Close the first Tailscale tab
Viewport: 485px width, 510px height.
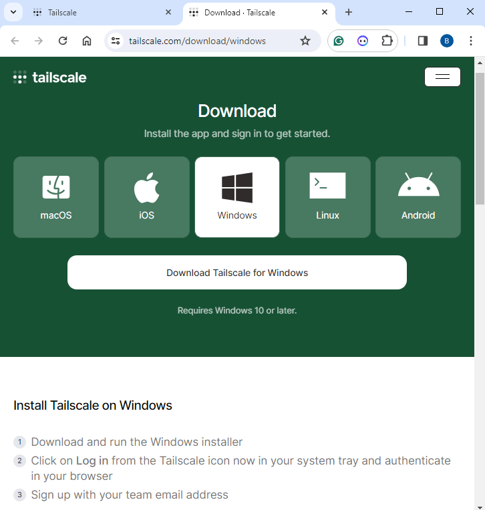tap(168, 12)
